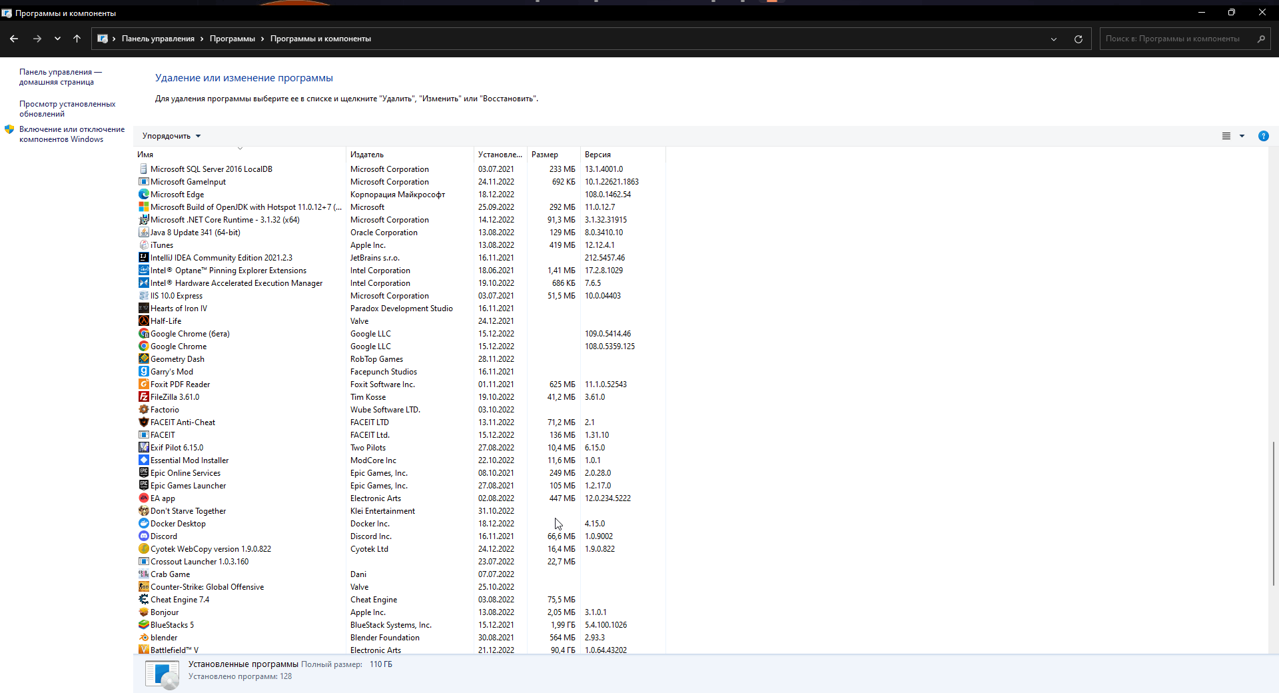Open Панель управления домашняя страница link
Image resolution: width=1279 pixels, height=693 pixels.
(61, 77)
